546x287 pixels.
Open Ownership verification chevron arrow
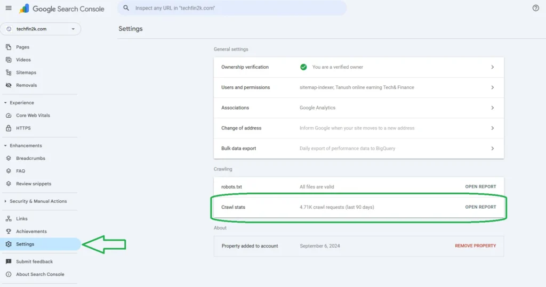point(492,67)
